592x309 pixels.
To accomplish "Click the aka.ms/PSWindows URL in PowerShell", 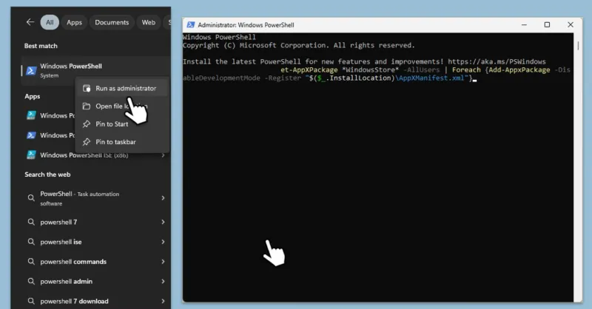I will coord(497,61).
